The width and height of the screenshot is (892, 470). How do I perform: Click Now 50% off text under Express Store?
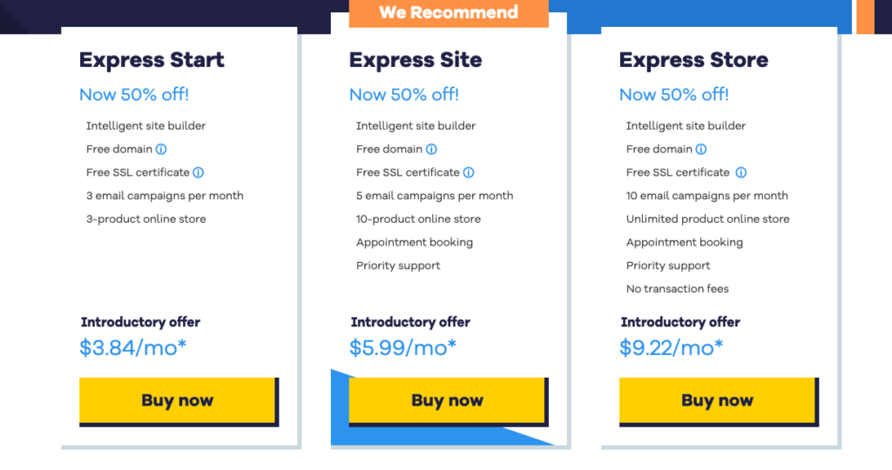point(673,94)
